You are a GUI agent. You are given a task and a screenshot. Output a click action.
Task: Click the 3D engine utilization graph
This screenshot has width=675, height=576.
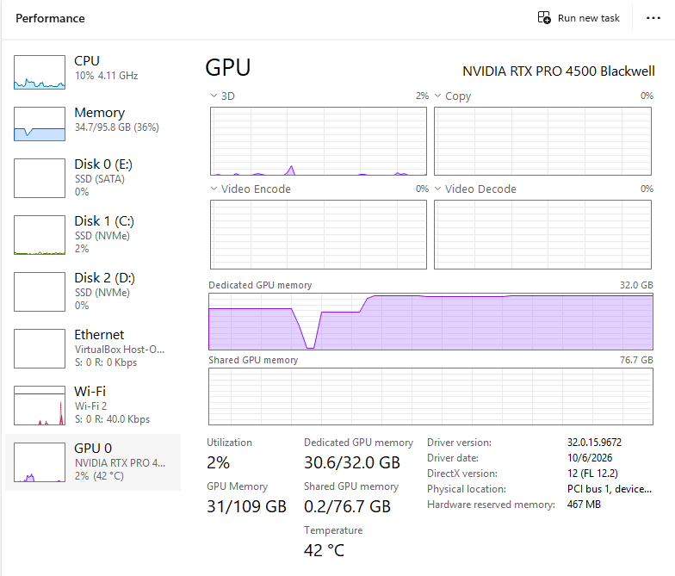coord(319,141)
